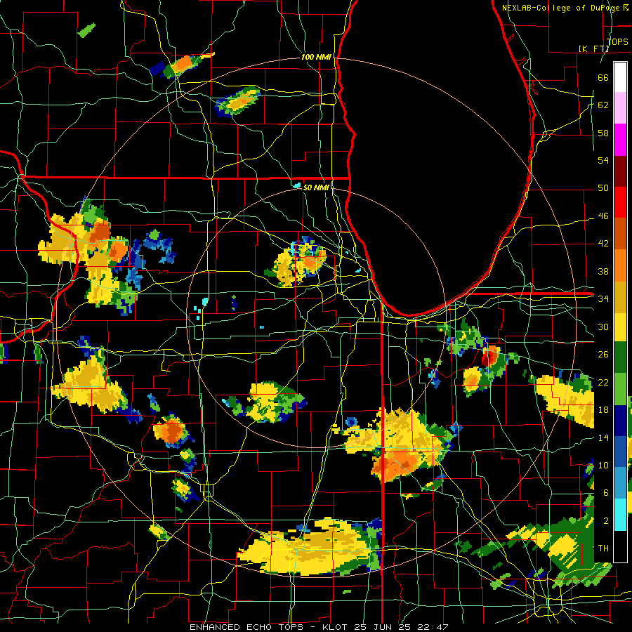Click the legend value 10
This screenshot has height=632, width=632.
coord(603,465)
